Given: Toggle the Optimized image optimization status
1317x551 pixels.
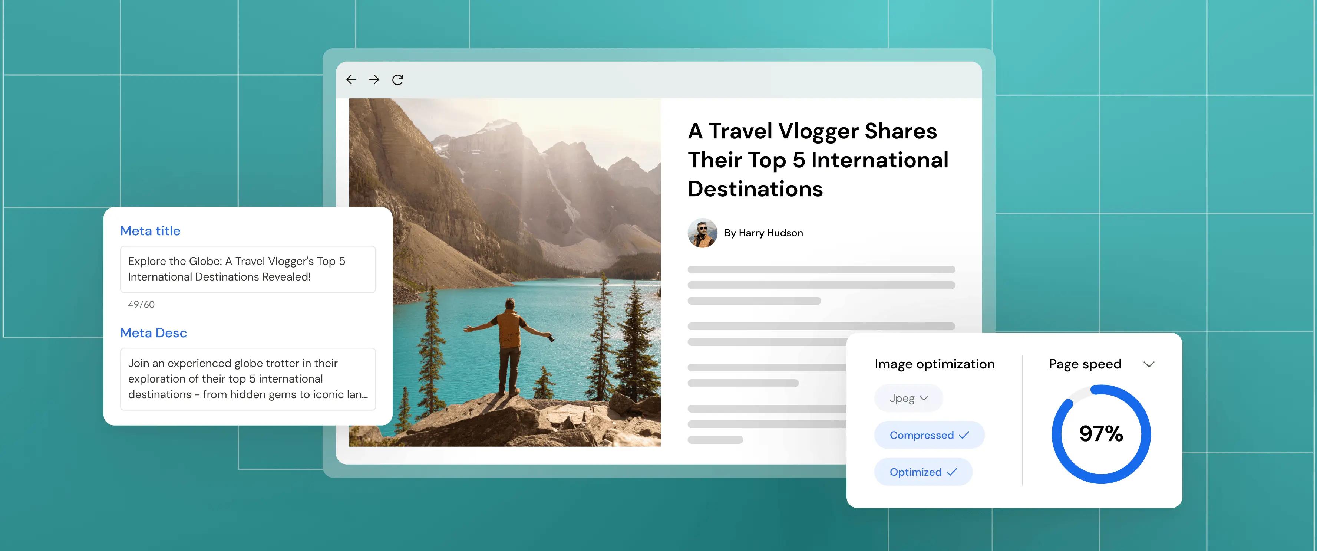Looking at the screenshot, I should [923, 472].
